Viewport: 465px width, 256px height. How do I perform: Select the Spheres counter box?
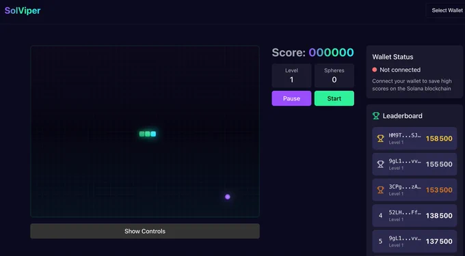click(334, 76)
